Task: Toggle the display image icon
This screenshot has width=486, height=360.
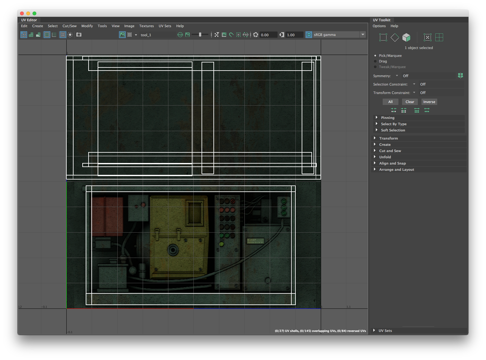Action: tap(122, 35)
